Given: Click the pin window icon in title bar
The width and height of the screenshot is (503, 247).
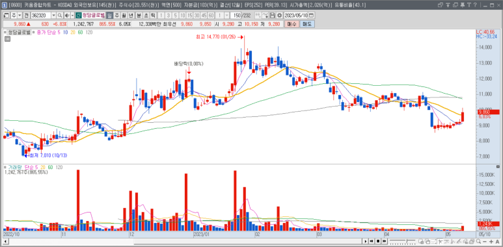Looking at the screenshot, I should tap(463, 5).
